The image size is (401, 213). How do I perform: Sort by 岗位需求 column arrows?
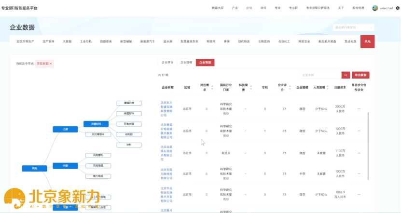coord(213,88)
